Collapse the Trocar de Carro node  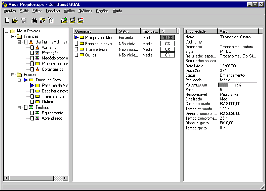(x=19, y=80)
